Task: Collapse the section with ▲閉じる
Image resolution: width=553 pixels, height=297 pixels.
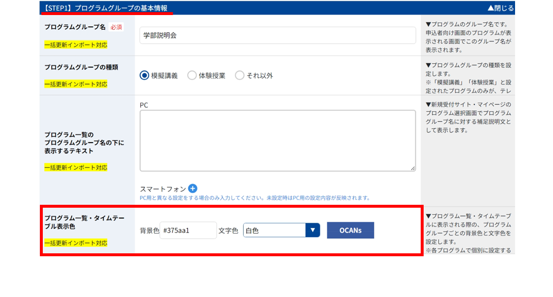Action: coord(500,8)
